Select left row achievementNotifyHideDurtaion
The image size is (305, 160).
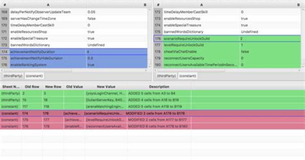(74, 58)
